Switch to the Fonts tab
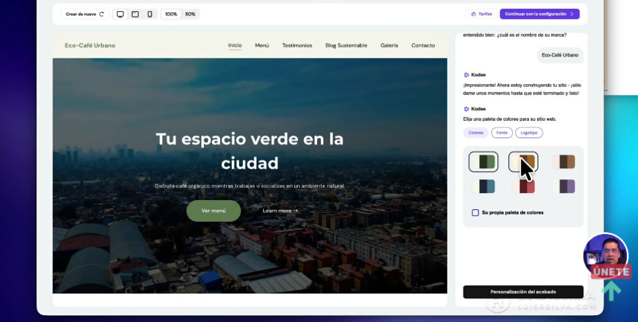The width and height of the screenshot is (638, 322). [x=502, y=133]
